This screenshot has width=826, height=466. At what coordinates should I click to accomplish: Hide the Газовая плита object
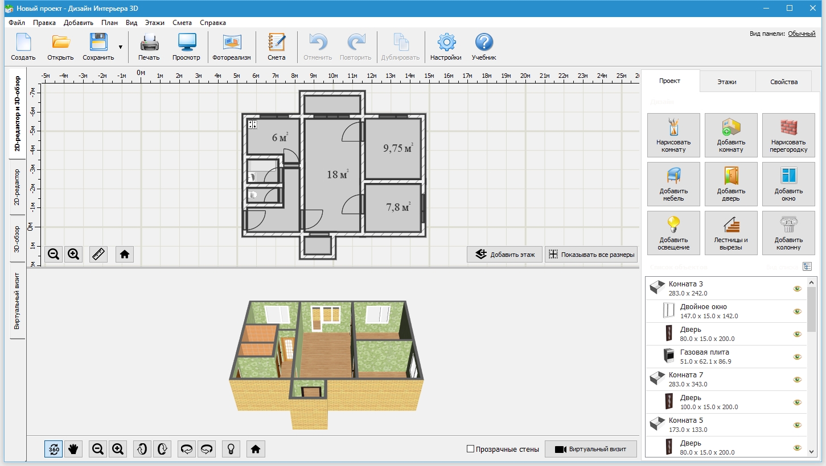797,357
